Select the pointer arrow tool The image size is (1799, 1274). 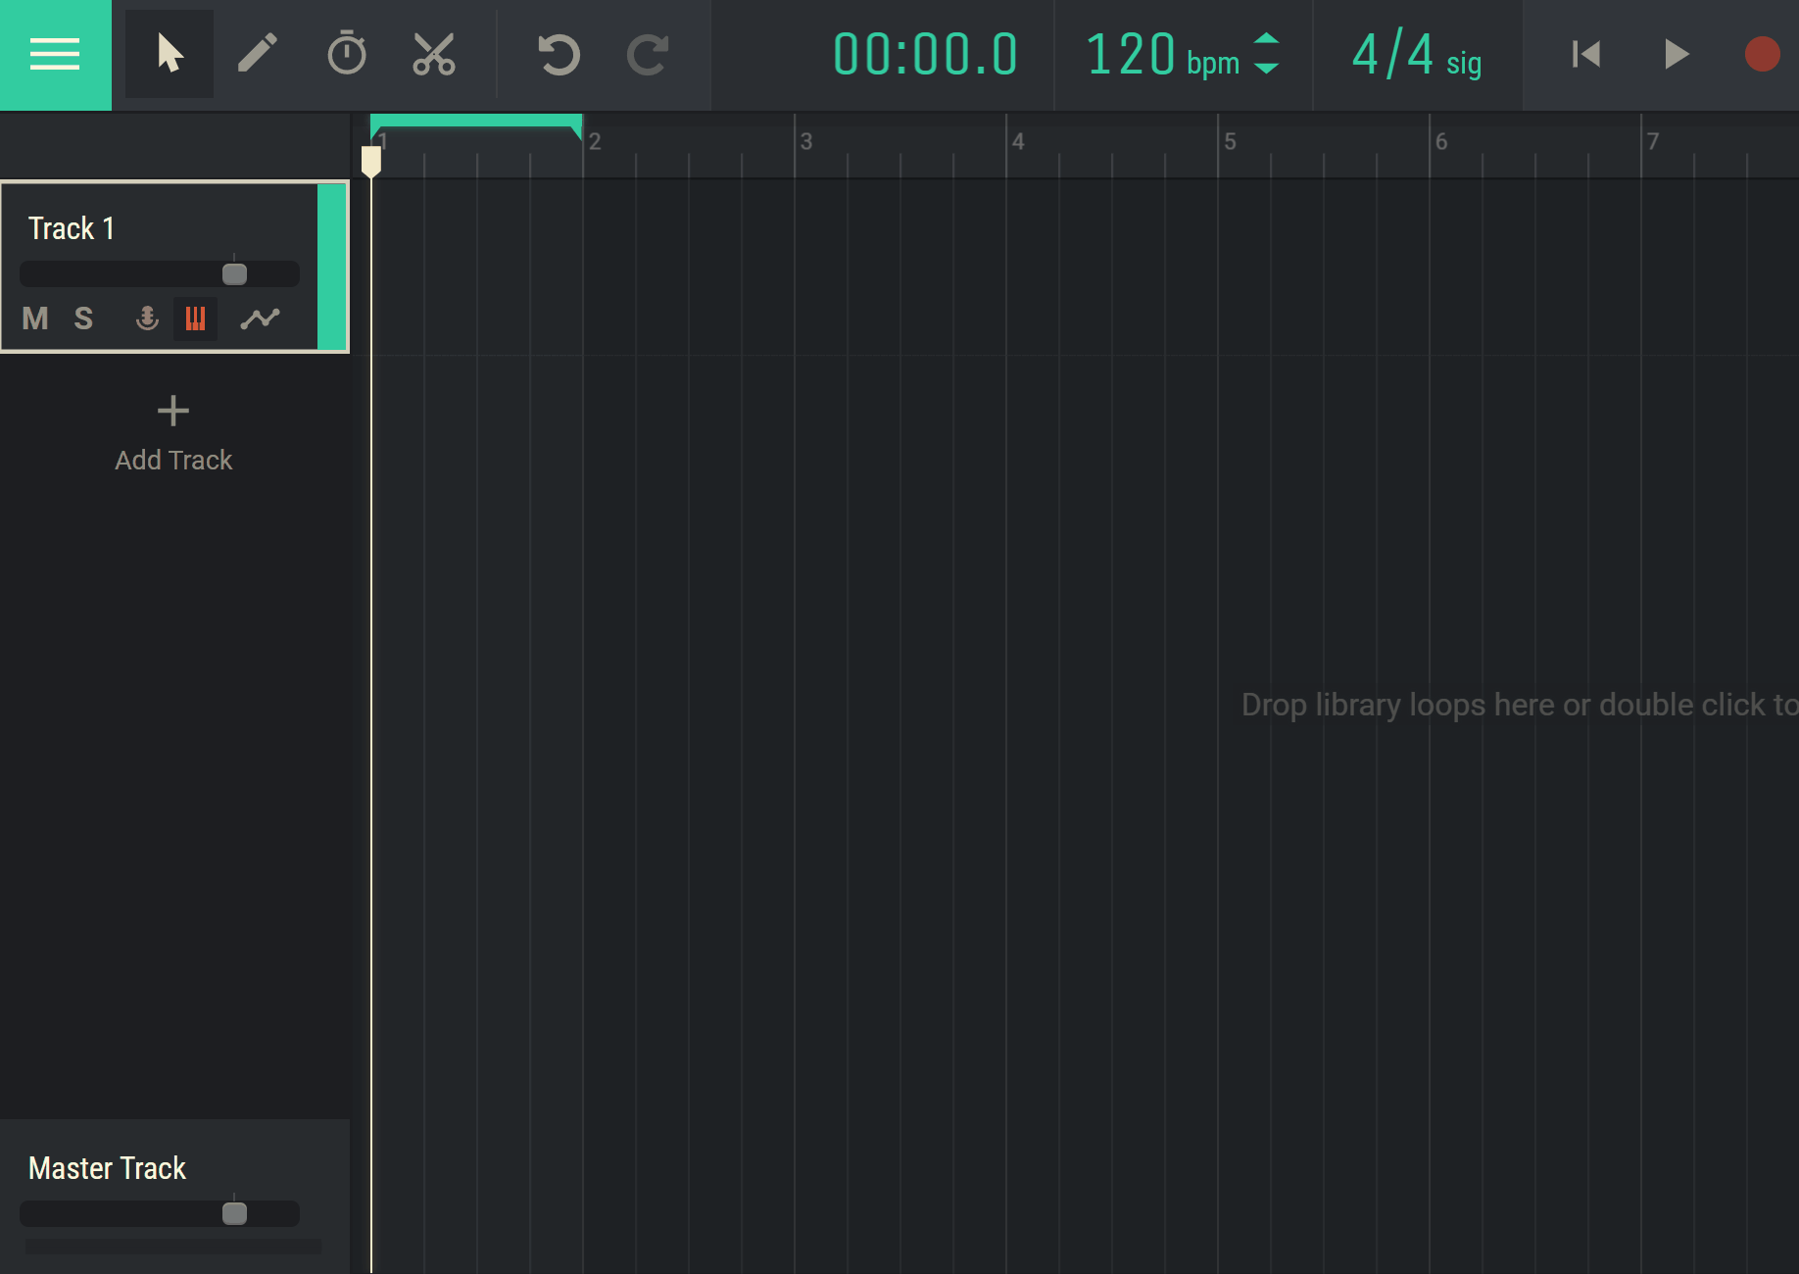(170, 54)
